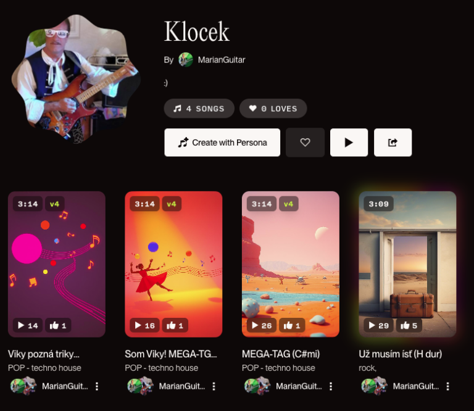Open the Už musím ísť (H dur) cover
The image size is (474, 411).
[x=407, y=264]
